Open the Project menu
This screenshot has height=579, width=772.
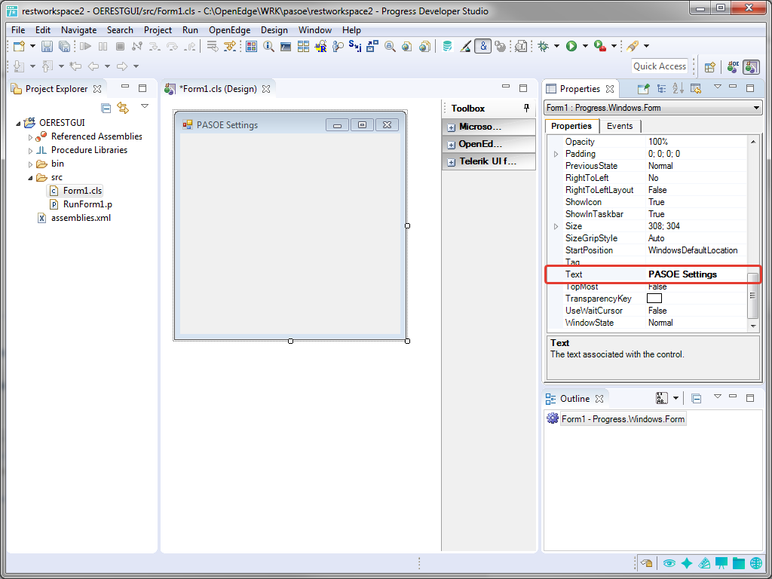pos(158,30)
